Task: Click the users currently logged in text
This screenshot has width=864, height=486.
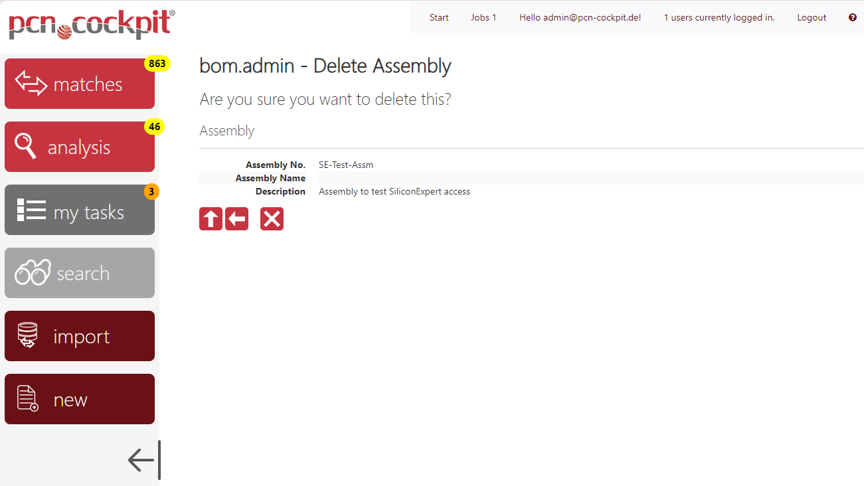Action: [719, 17]
